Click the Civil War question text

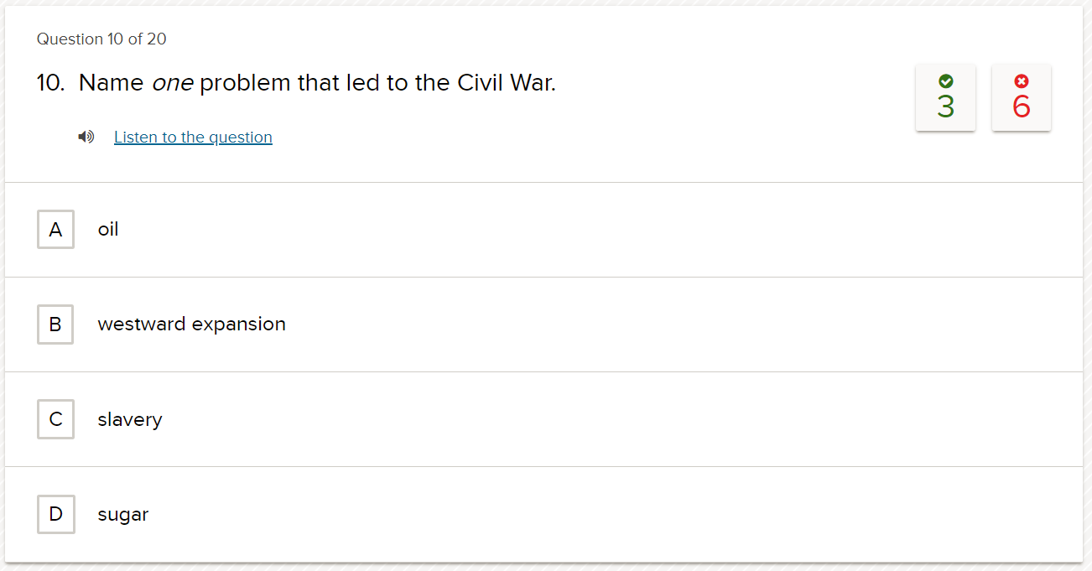click(x=317, y=83)
